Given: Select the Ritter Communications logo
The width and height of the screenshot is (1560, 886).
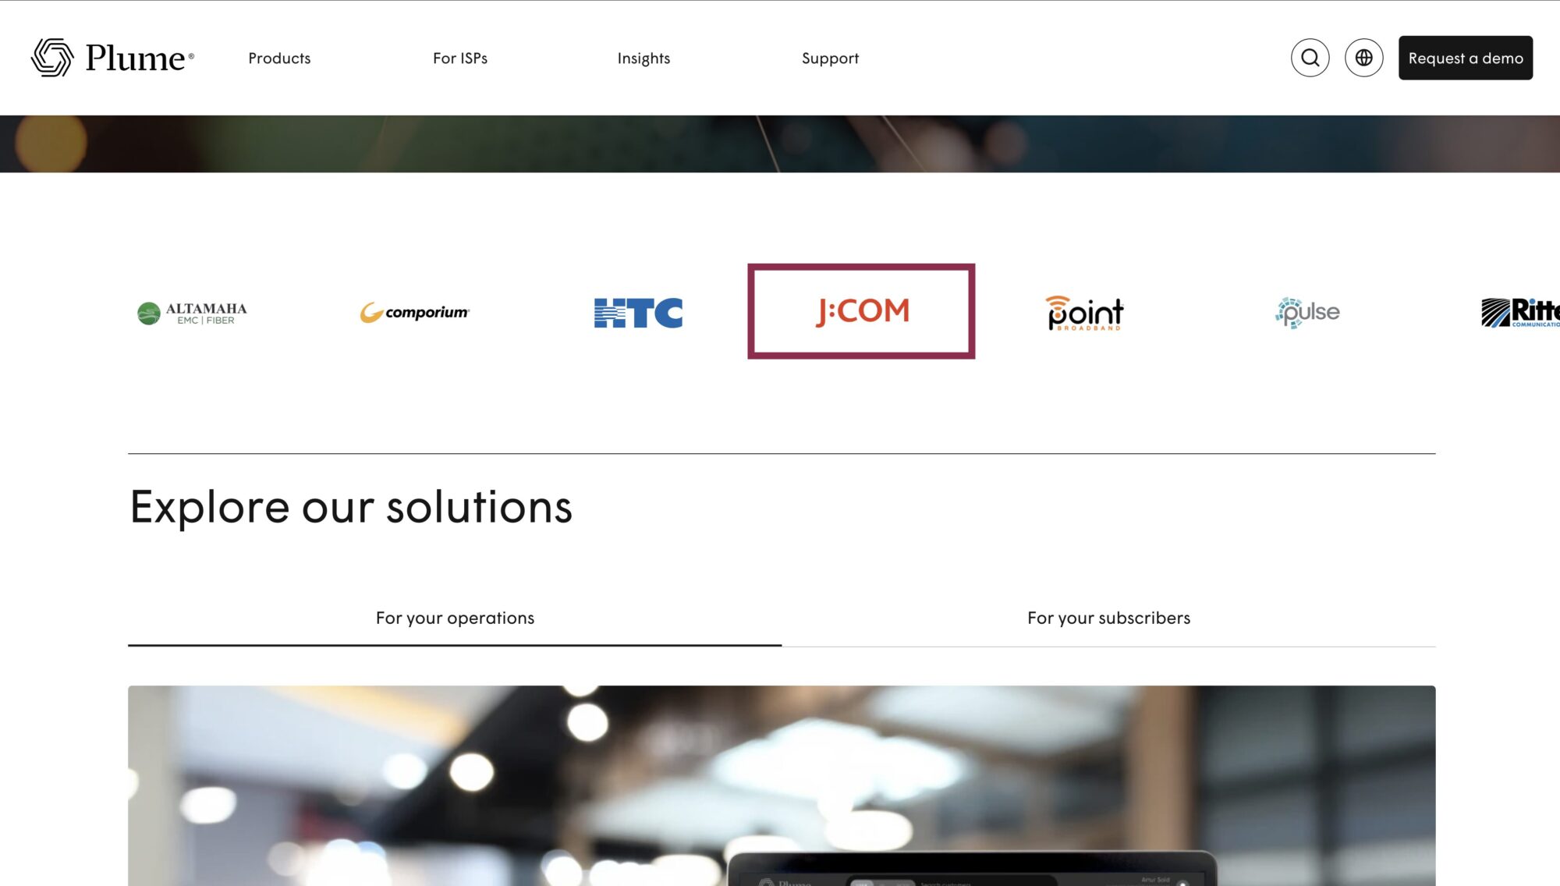Looking at the screenshot, I should click(1520, 313).
